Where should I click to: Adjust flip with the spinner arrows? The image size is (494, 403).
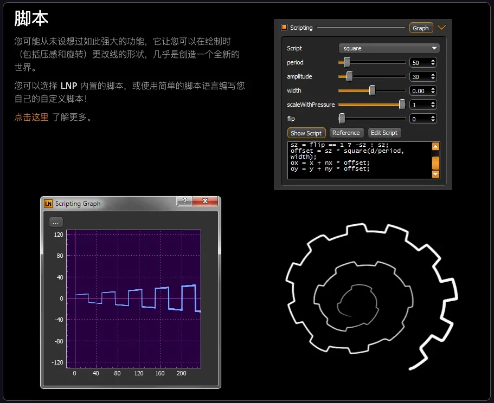(x=433, y=119)
